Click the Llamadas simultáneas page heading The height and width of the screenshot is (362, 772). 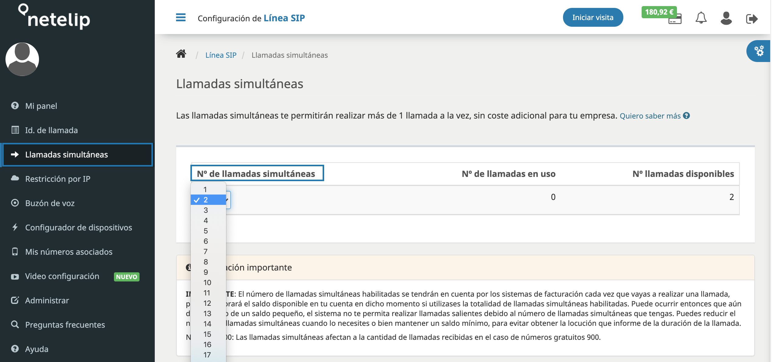[239, 84]
